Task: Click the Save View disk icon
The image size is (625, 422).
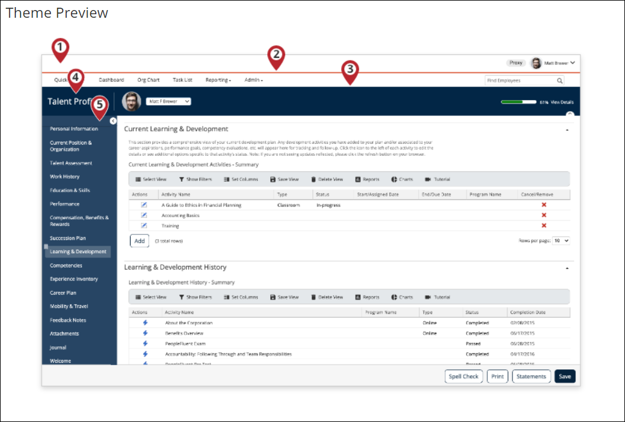Action: click(x=274, y=179)
